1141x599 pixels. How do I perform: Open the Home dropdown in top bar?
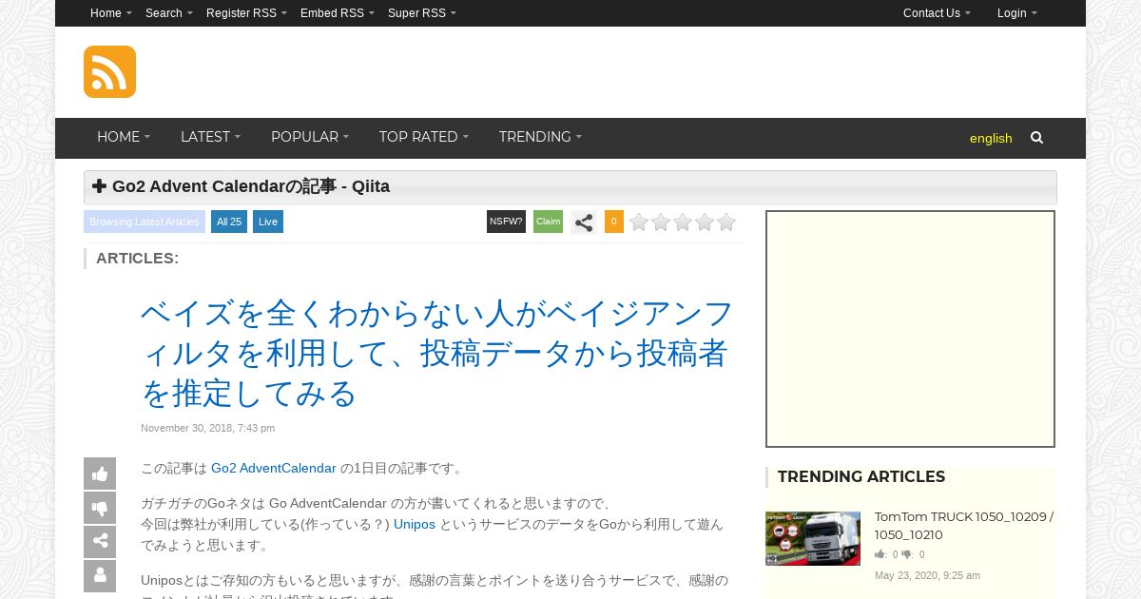coord(111,13)
